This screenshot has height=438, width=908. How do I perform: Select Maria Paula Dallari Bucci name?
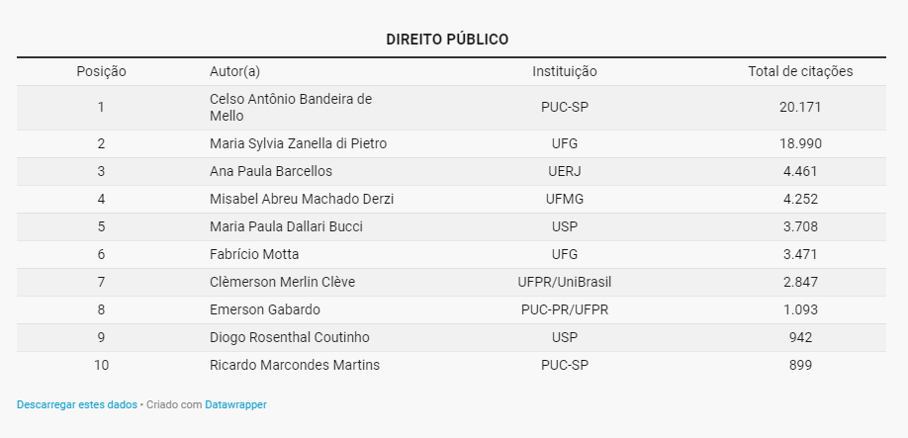(286, 226)
